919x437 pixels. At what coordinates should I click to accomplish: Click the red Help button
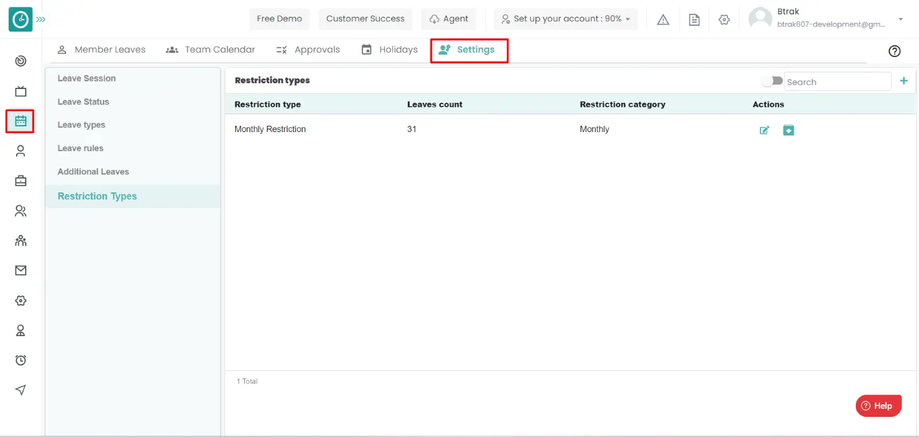point(878,405)
